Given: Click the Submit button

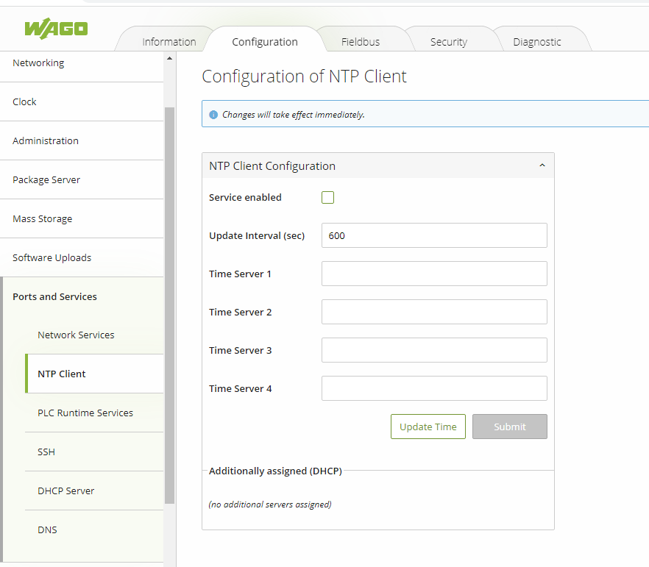Looking at the screenshot, I should click(509, 427).
